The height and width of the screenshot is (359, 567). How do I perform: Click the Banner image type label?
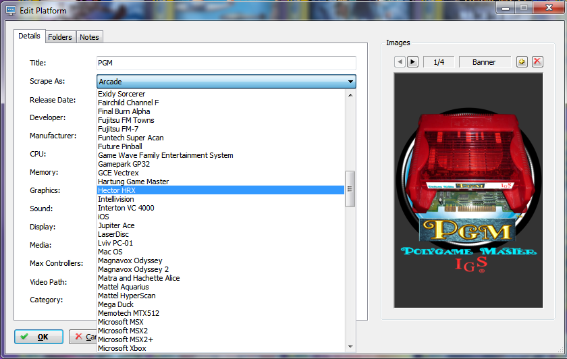[x=484, y=62]
